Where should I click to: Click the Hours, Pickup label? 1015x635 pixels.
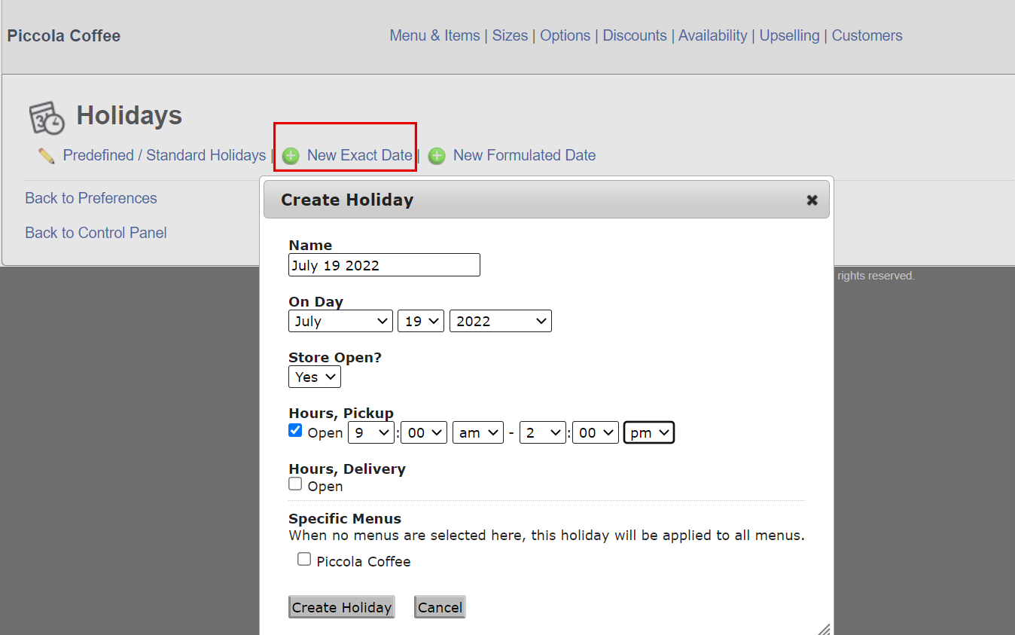pyautogui.click(x=341, y=413)
